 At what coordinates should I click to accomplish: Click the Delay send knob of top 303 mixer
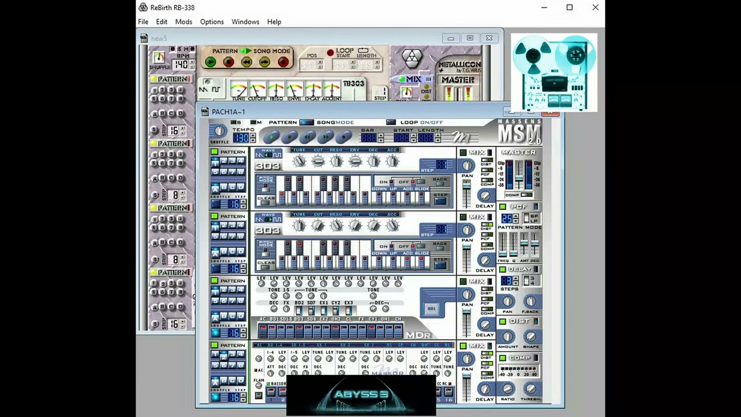pos(485,196)
